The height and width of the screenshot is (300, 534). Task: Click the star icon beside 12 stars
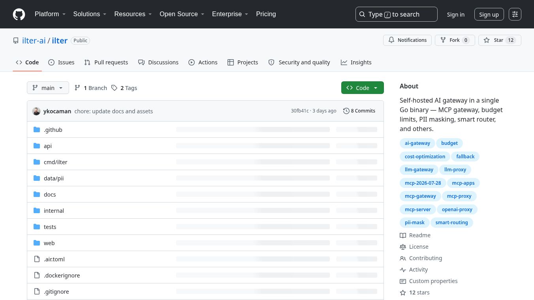tap(403, 292)
